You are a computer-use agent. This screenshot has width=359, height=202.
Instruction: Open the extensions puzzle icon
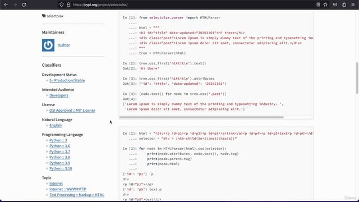click(344, 4)
